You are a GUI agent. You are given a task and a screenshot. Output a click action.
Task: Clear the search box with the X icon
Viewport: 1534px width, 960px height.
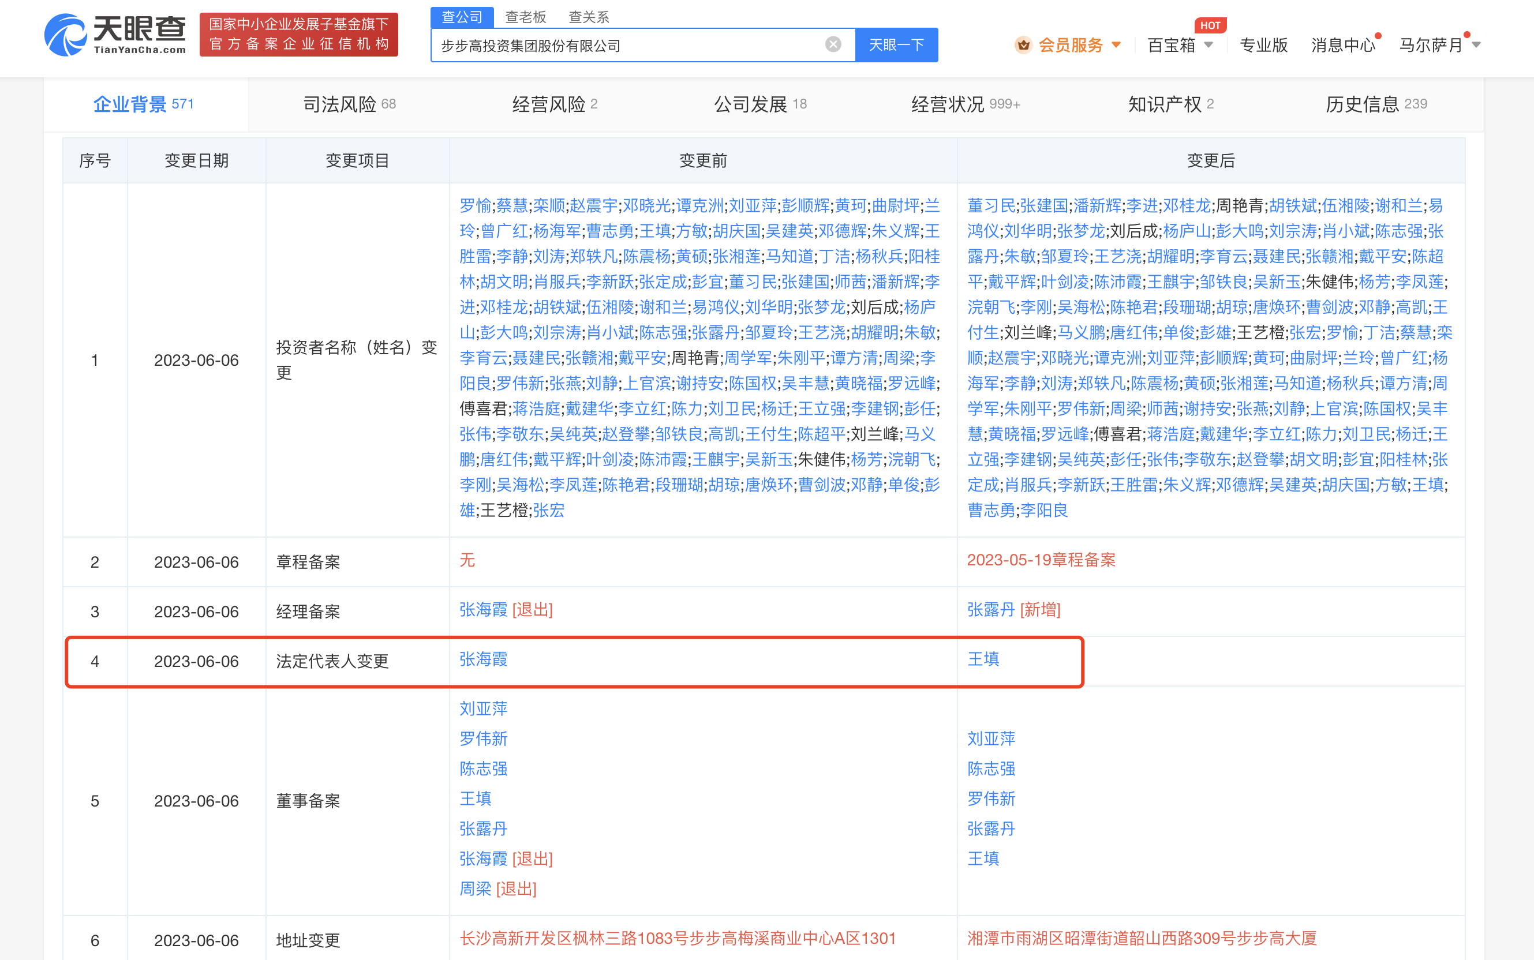(833, 44)
